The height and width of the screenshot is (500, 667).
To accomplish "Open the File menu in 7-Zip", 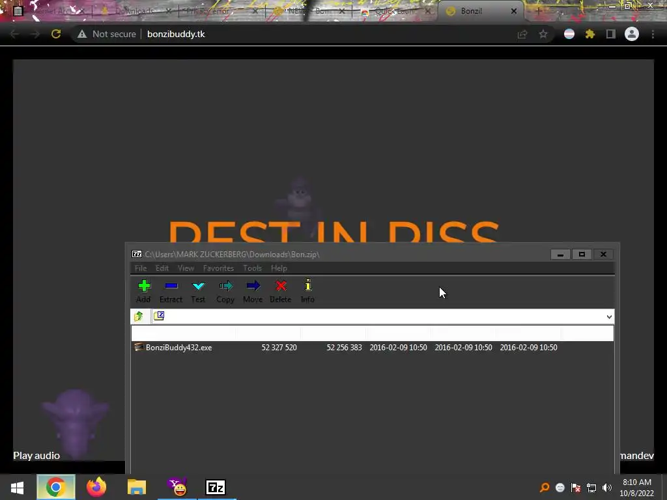I will tap(141, 268).
